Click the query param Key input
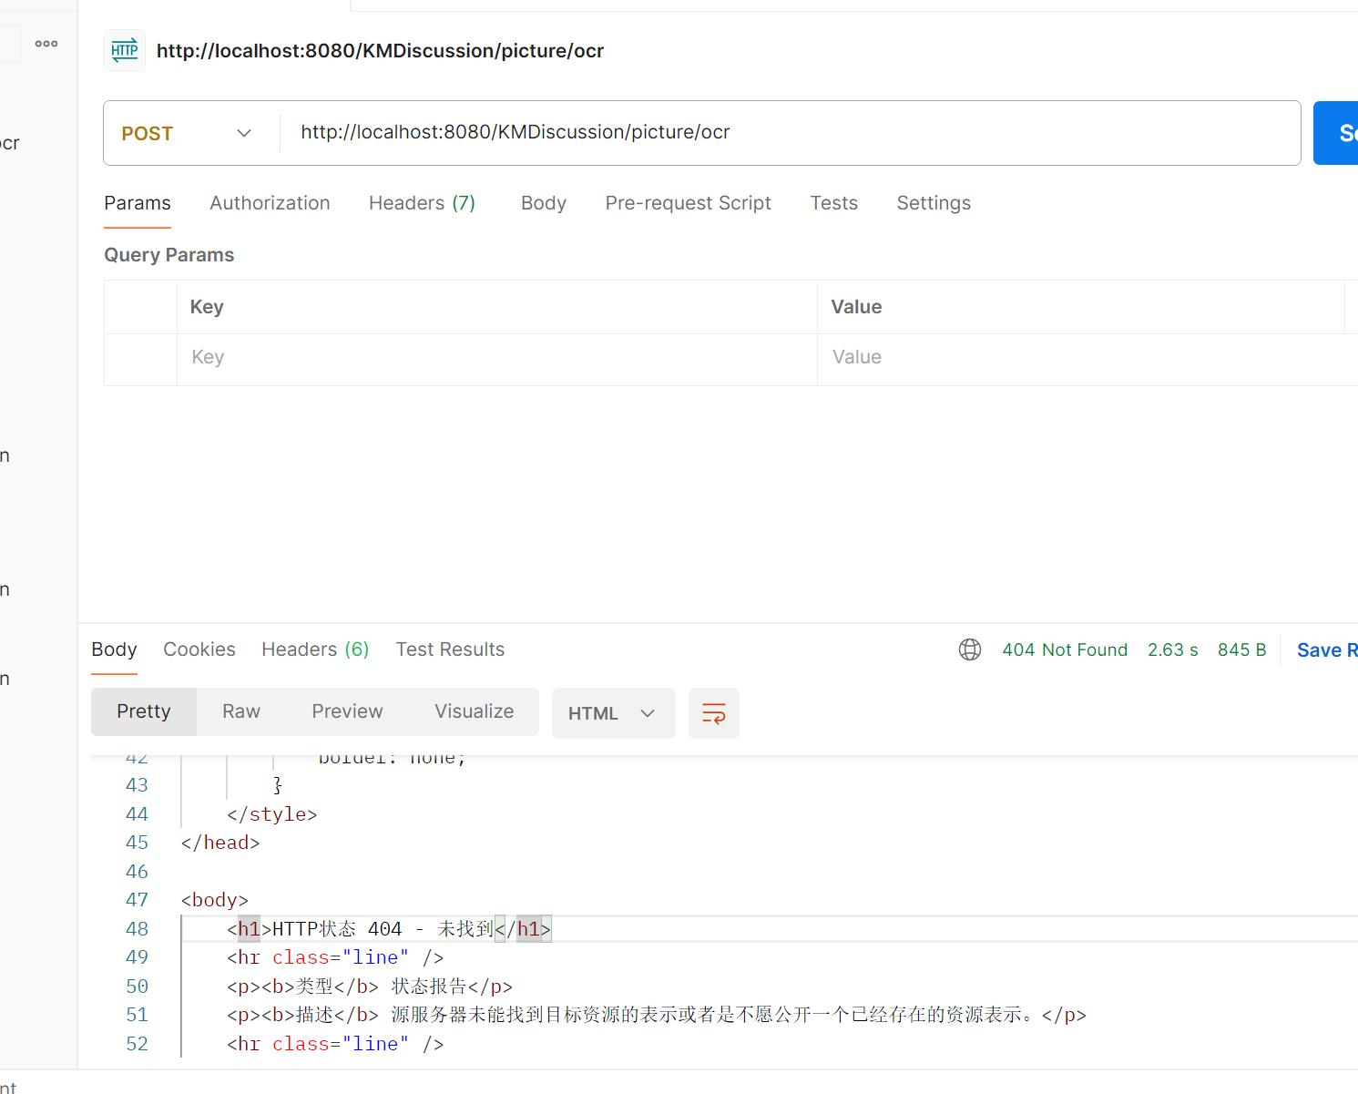The image size is (1358, 1094). click(497, 358)
